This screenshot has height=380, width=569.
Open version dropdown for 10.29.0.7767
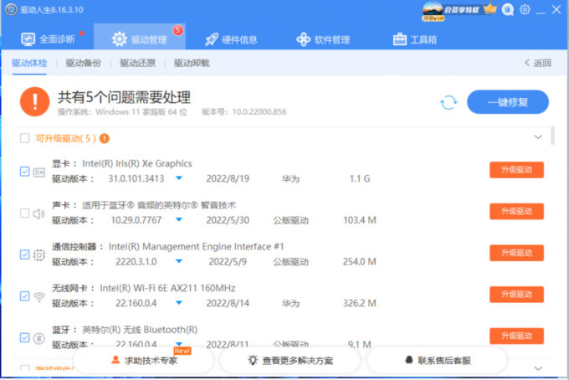pos(179,219)
